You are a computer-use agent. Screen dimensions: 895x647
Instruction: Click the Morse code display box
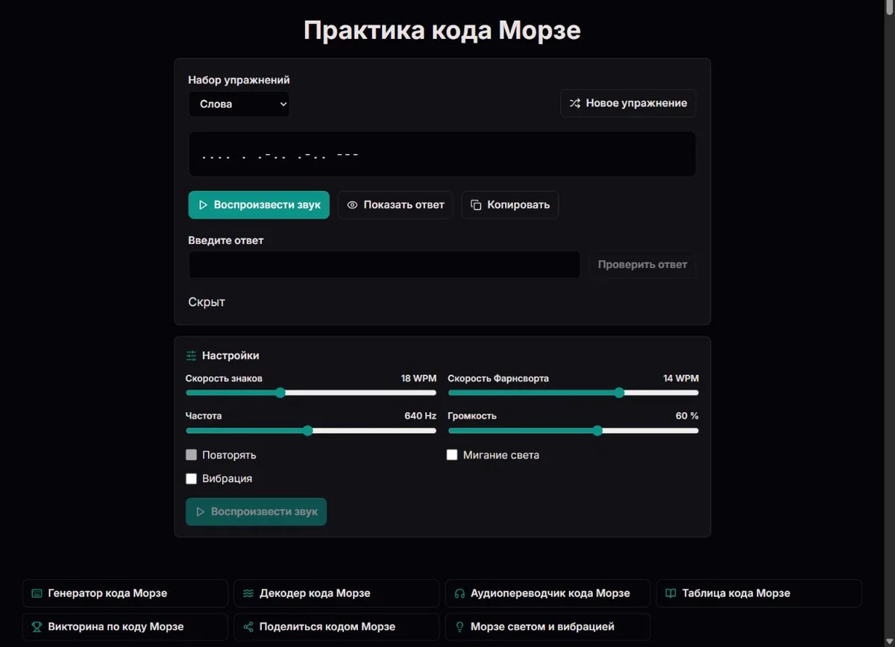(x=442, y=154)
